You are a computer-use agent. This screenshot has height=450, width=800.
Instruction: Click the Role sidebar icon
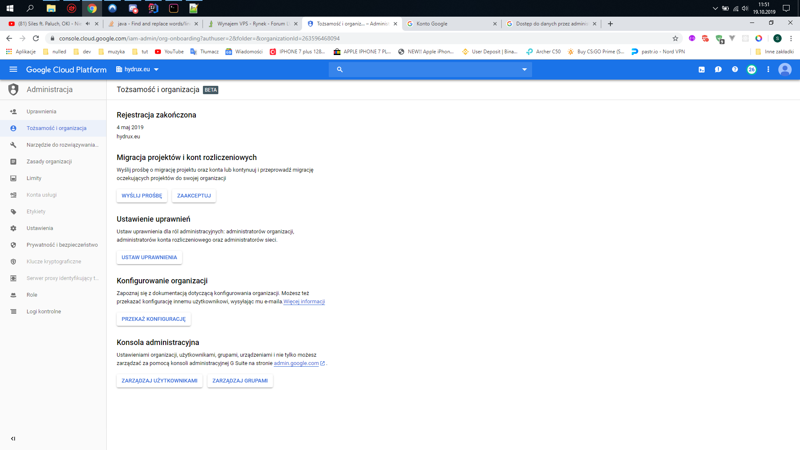(x=13, y=295)
